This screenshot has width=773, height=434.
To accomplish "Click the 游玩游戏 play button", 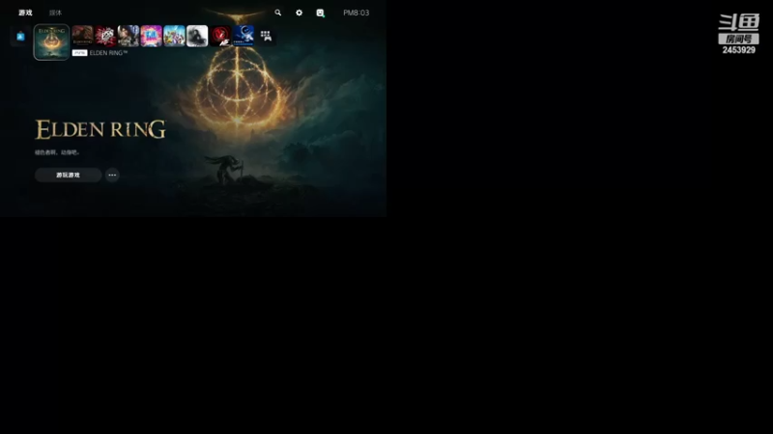I will pos(68,176).
